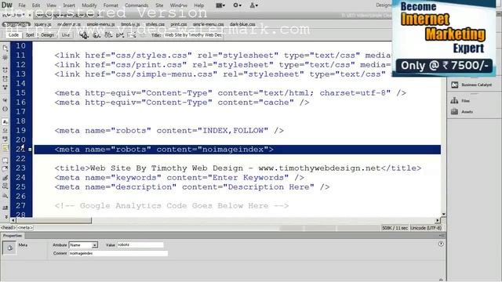The image size is (502, 282).
Task: Toggle Word Wrap coding toolbar icon
Action: [x=5, y=139]
